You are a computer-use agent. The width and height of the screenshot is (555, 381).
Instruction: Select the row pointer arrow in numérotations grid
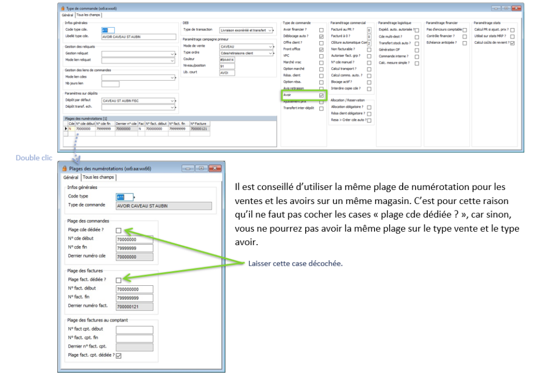pos(66,129)
